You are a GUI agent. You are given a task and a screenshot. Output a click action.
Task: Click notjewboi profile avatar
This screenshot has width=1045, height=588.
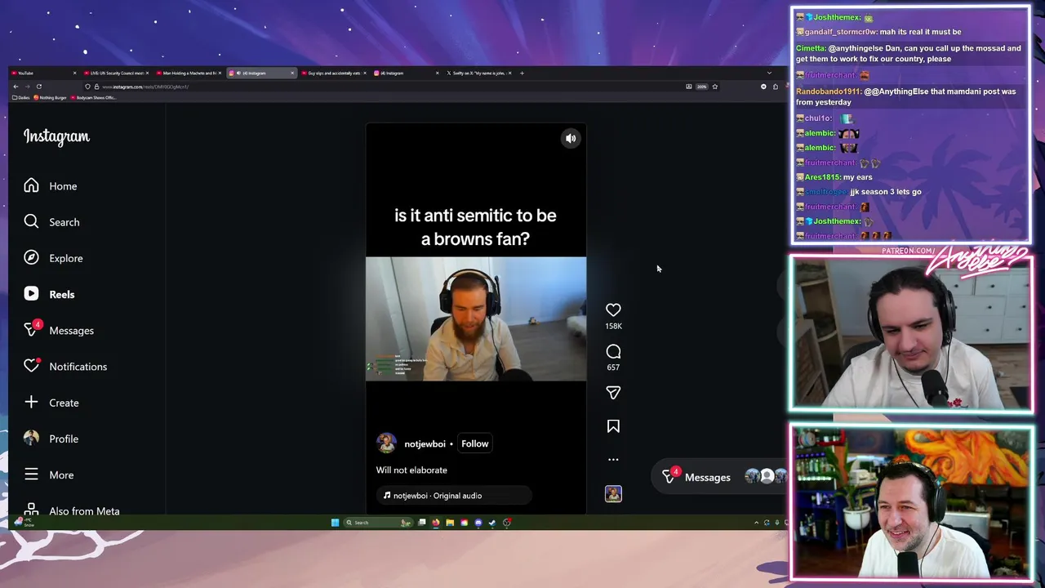point(386,443)
